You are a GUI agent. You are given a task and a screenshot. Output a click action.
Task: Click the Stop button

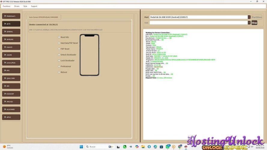(x=254, y=22)
